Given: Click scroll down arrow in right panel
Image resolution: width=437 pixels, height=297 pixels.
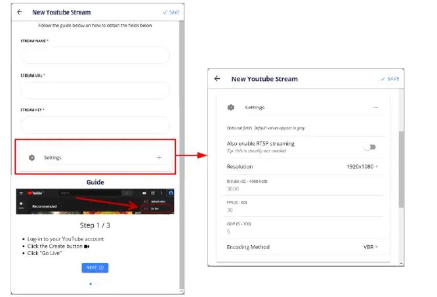Looking at the screenshot, I should point(401,263).
